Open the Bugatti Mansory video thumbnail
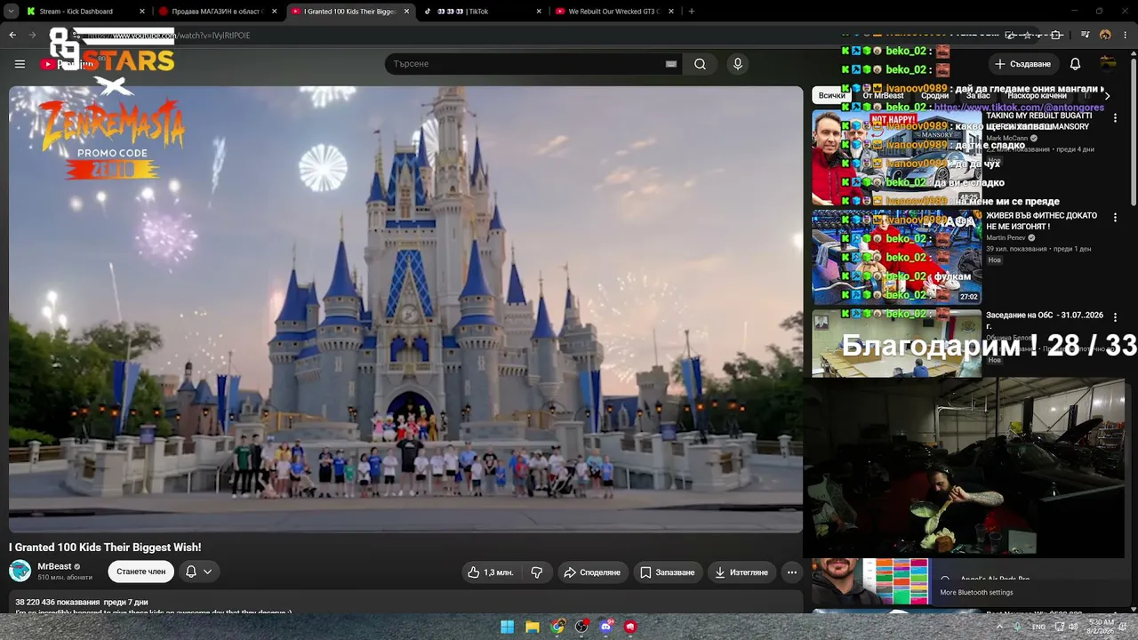This screenshot has height=640, width=1138. point(896,157)
